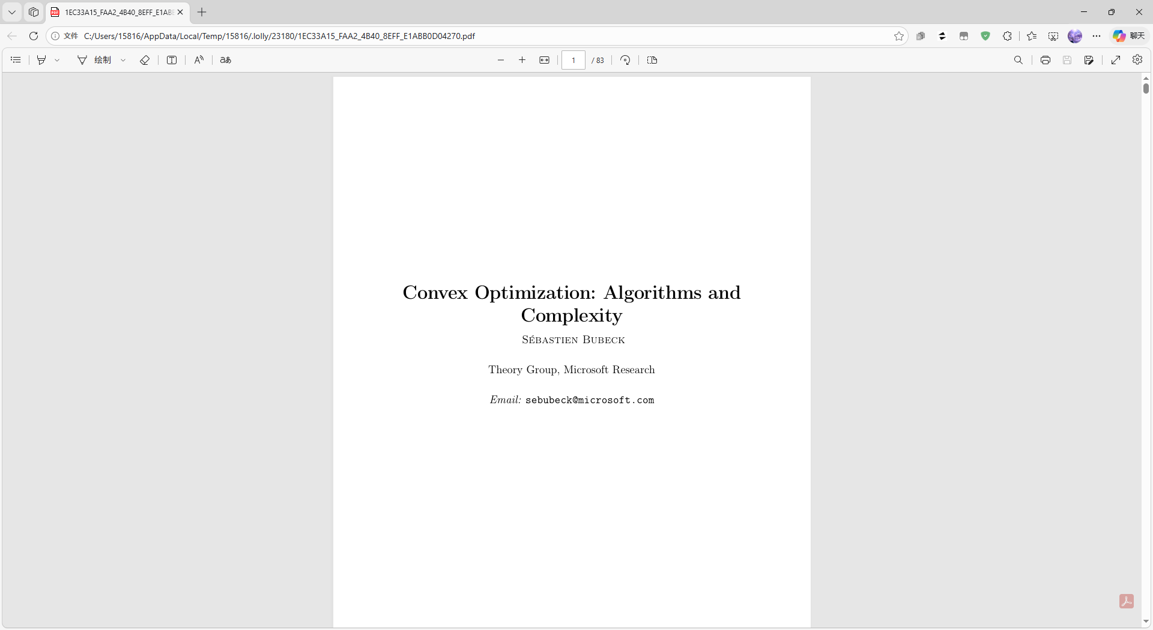Zoom out of the PDF
The height and width of the screenshot is (630, 1153).
pos(501,60)
